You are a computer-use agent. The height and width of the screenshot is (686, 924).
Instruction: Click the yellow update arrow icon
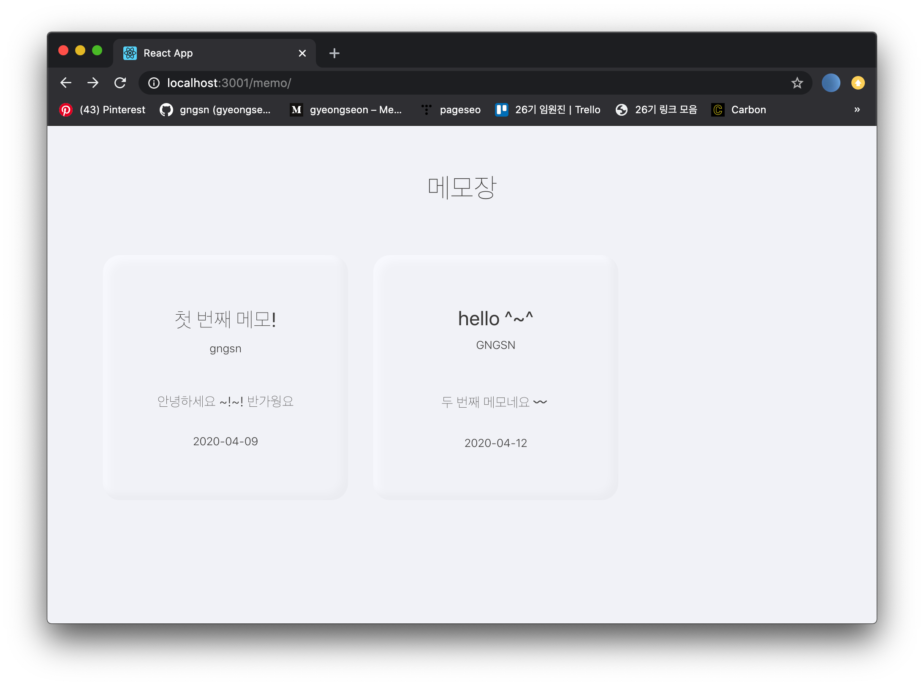point(858,83)
